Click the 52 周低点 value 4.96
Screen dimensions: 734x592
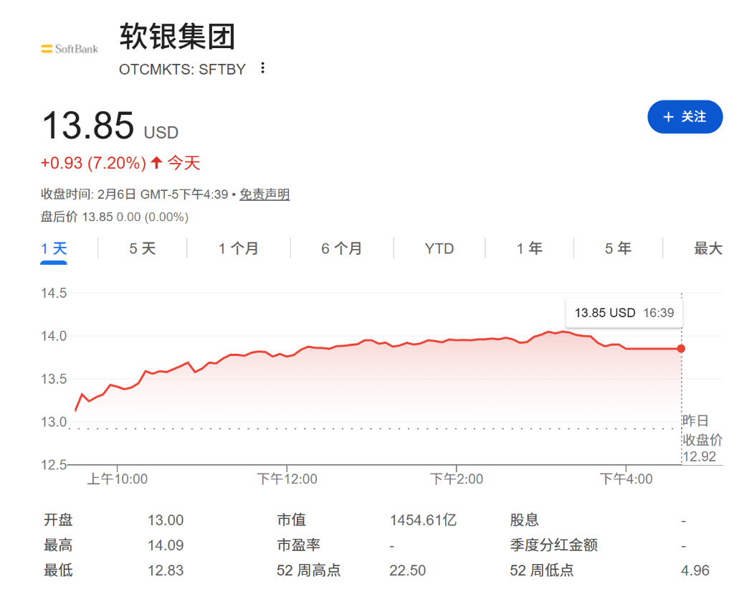(695, 570)
